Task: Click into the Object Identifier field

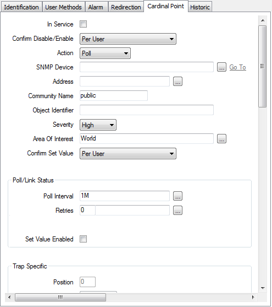Action: click(x=147, y=110)
